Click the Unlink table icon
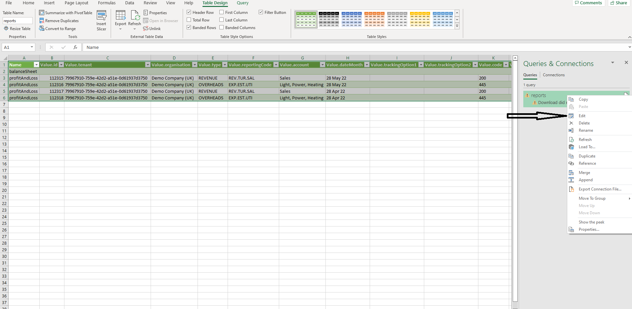 [146, 29]
